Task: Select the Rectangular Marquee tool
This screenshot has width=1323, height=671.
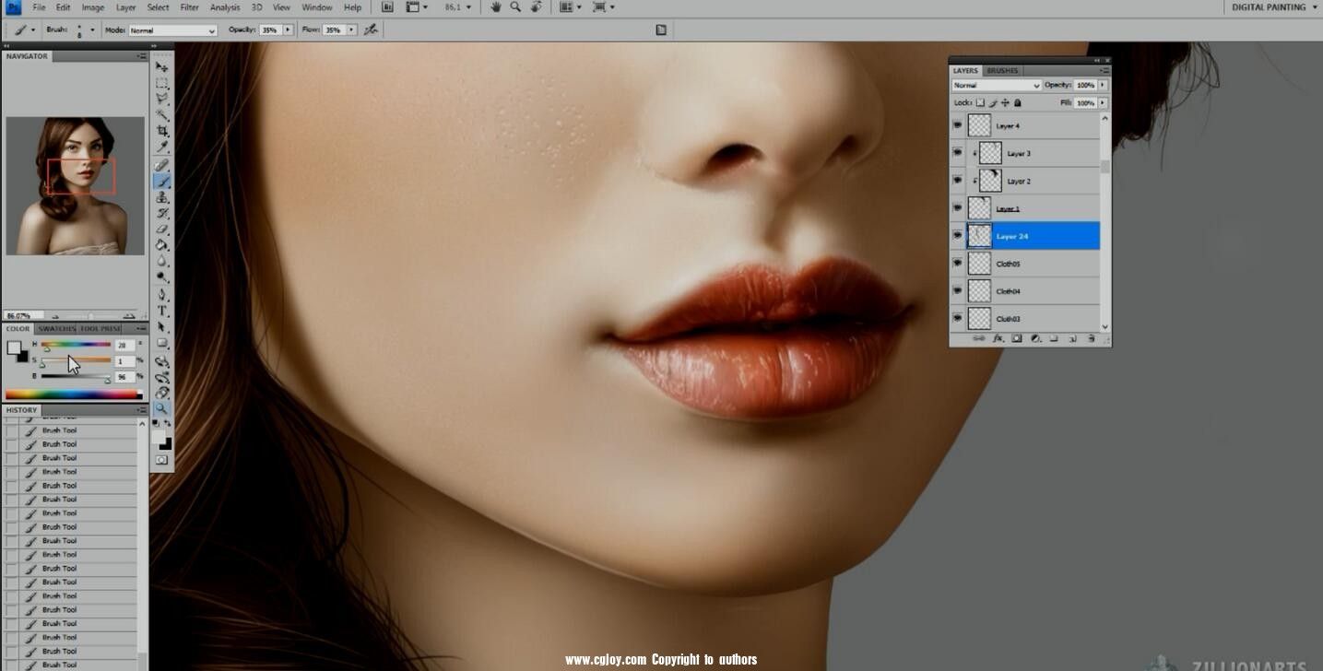Action: point(162,83)
